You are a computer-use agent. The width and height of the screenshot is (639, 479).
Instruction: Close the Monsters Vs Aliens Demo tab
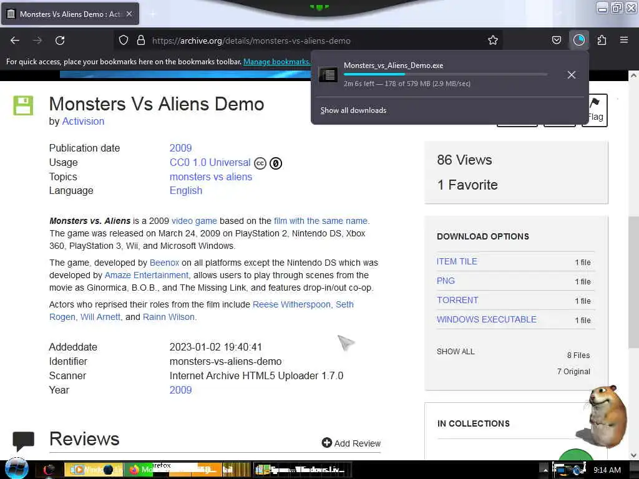[129, 14]
